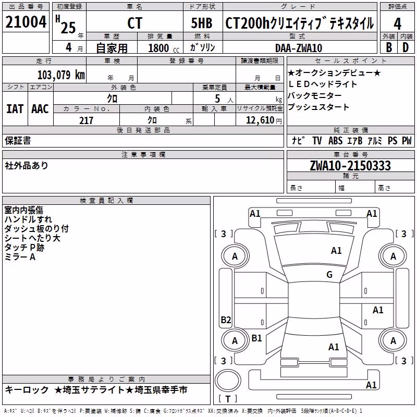Viewport: 417px width, 417px height.
Task: Click the car name CT
Action: tap(135, 23)
